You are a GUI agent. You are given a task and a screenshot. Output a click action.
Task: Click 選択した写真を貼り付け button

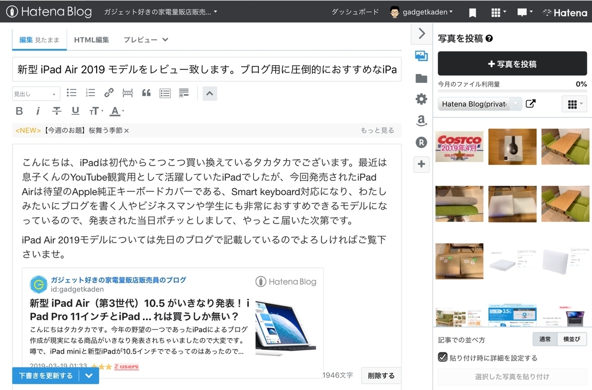pos(512,377)
